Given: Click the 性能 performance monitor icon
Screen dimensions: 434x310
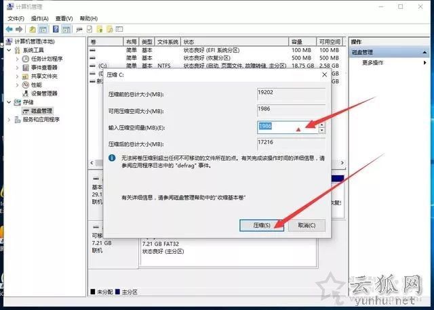Looking at the screenshot, I should [26, 85].
